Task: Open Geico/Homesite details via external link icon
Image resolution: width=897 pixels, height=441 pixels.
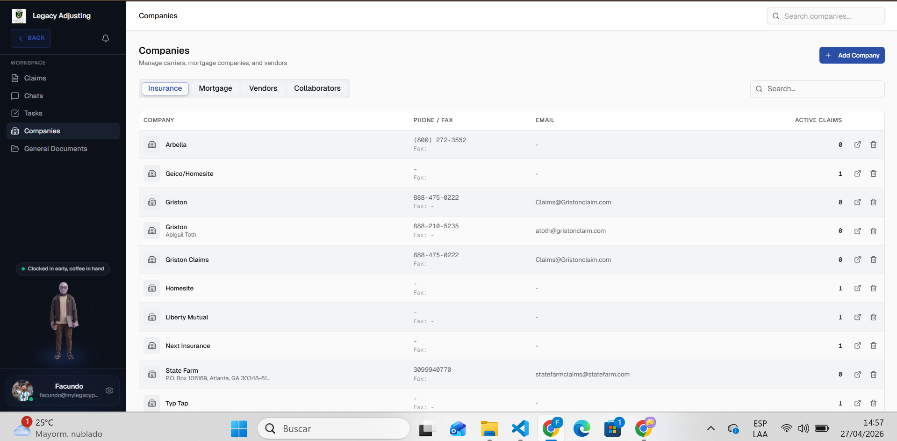Action: click(x=857, y=174)
